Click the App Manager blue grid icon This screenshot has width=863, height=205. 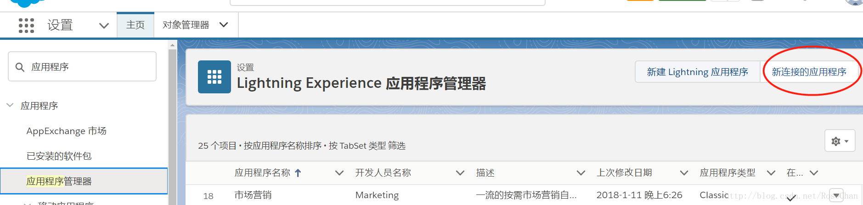pos(214,77)
